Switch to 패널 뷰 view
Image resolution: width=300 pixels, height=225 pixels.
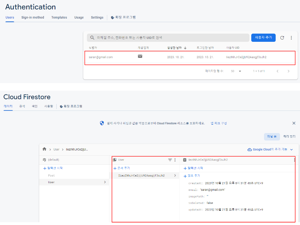coord(272,137)
